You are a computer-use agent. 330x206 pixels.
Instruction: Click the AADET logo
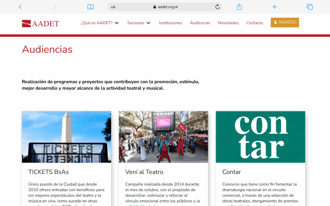41,23
